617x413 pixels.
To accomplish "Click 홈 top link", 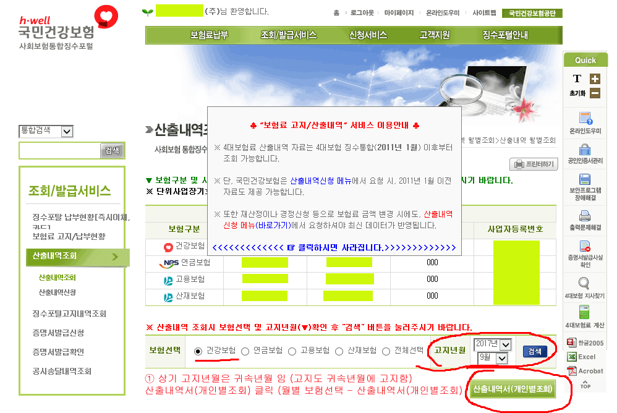I will (336, 13).
